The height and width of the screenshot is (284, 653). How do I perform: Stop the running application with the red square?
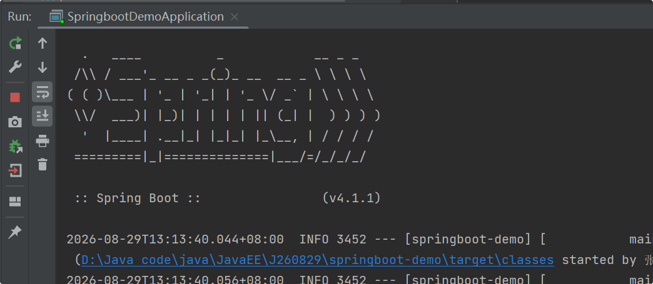coord(15,98)
